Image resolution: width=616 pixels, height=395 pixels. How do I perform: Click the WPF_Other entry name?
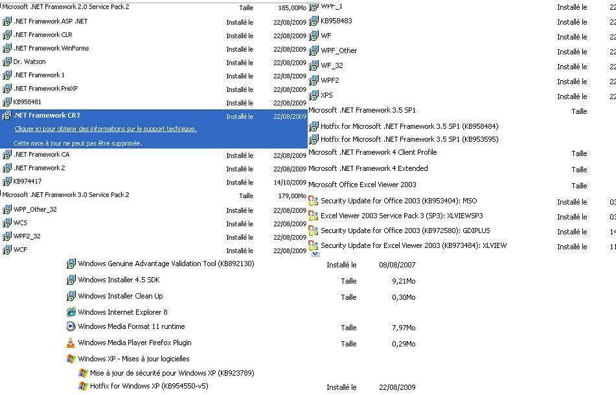[339, 51]
